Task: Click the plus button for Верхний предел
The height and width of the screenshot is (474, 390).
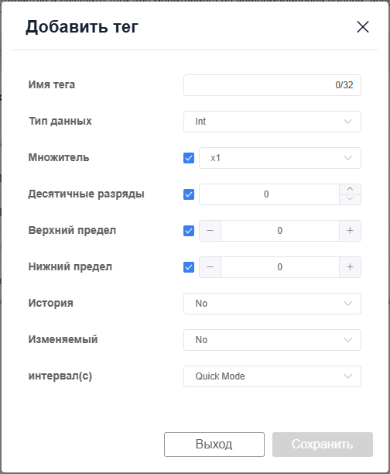Action: 350,231
